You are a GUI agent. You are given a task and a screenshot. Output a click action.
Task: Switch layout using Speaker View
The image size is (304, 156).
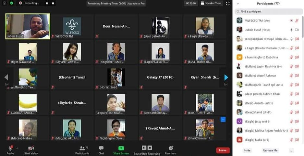tap(211, 3)
